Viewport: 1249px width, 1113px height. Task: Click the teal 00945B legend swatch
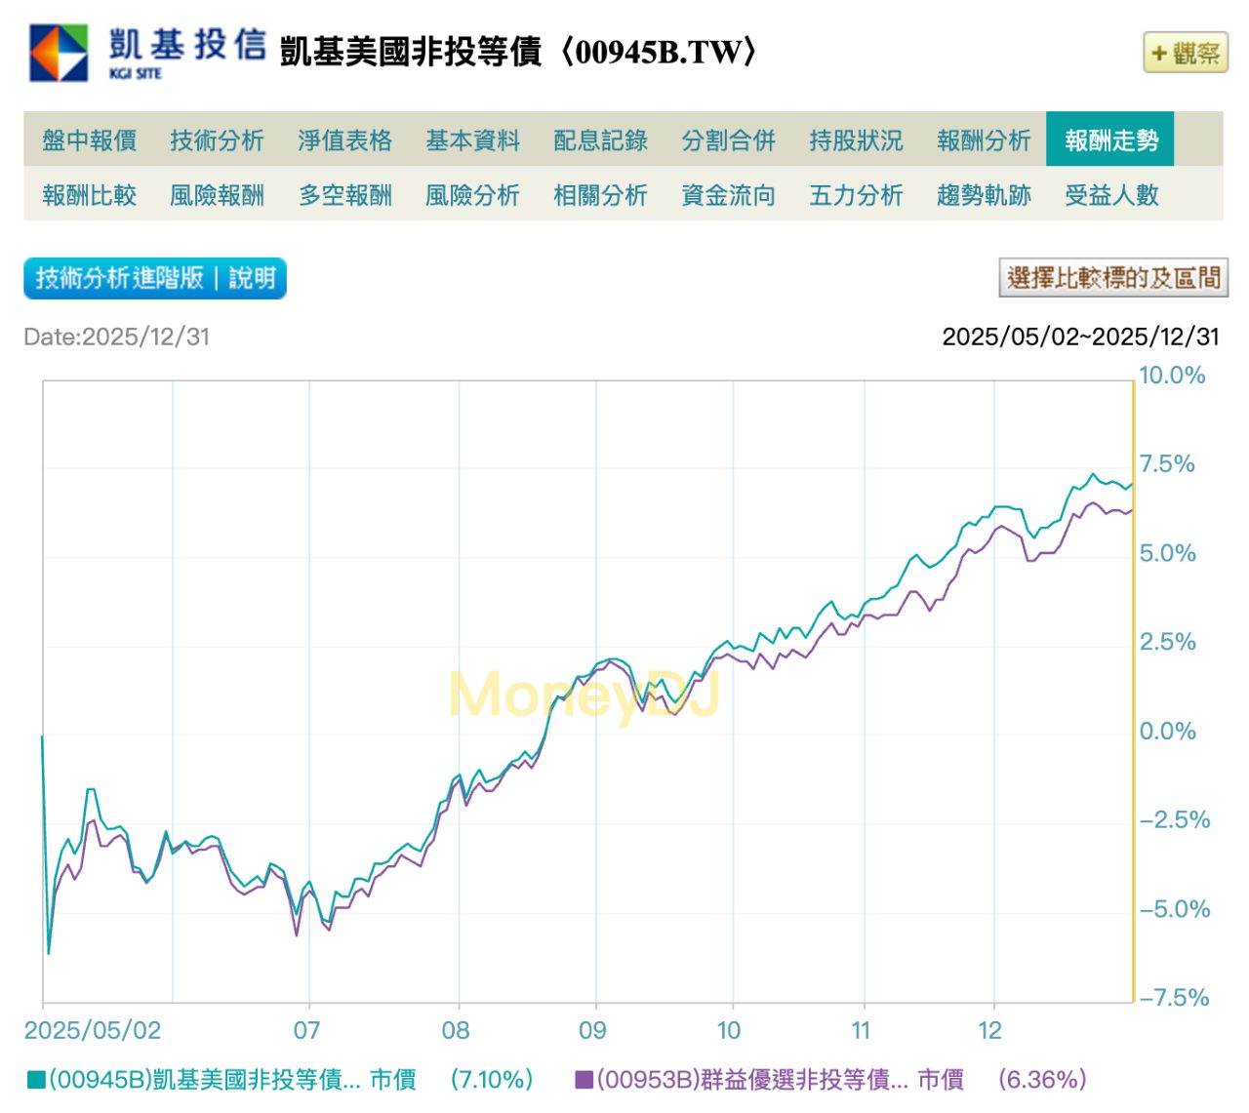point(35,1080)
